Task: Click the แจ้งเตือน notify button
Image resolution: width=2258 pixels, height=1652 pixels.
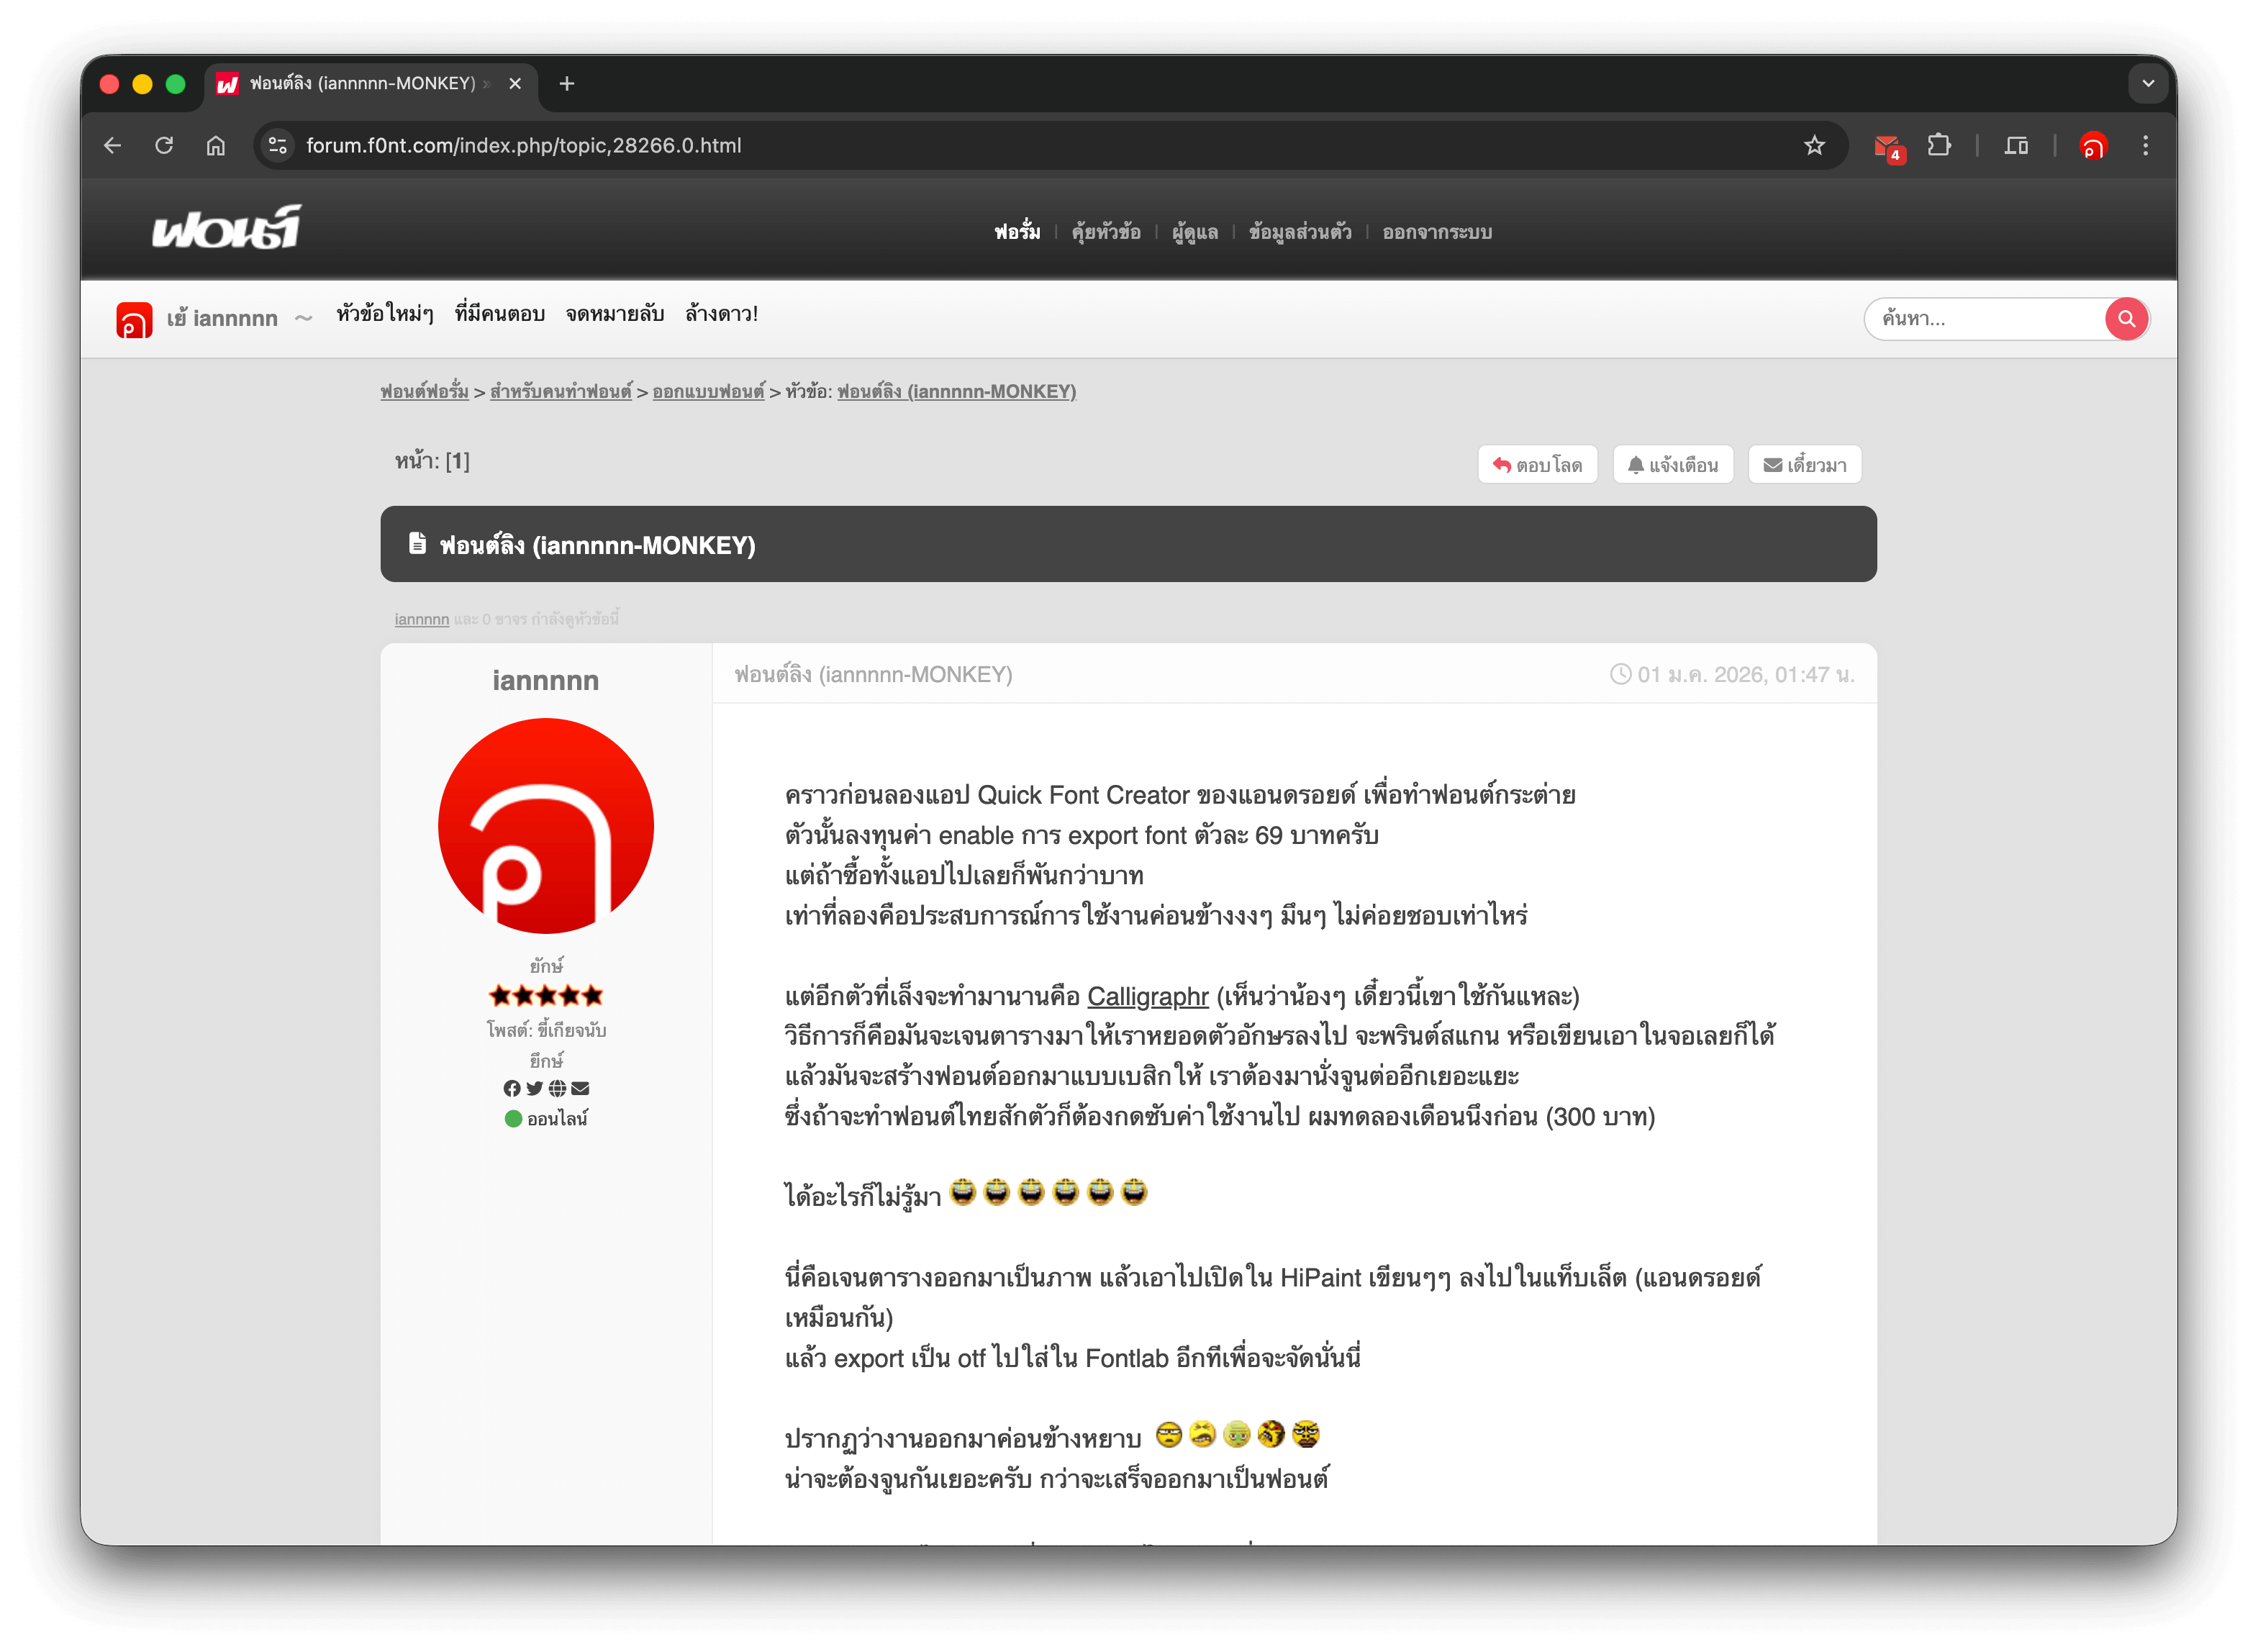Action: [1672, 465]
